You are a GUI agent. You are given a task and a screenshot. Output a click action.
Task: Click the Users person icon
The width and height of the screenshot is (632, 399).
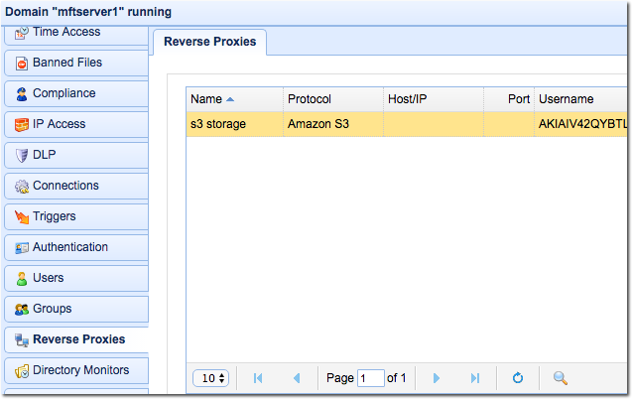22,278
